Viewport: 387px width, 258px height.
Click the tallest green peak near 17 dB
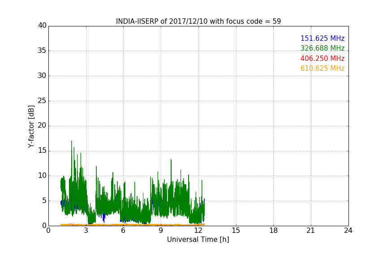(72, 142)
